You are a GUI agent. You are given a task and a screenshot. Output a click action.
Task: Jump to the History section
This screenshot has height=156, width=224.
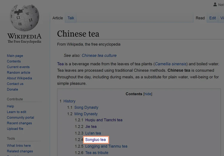(69, 101)
